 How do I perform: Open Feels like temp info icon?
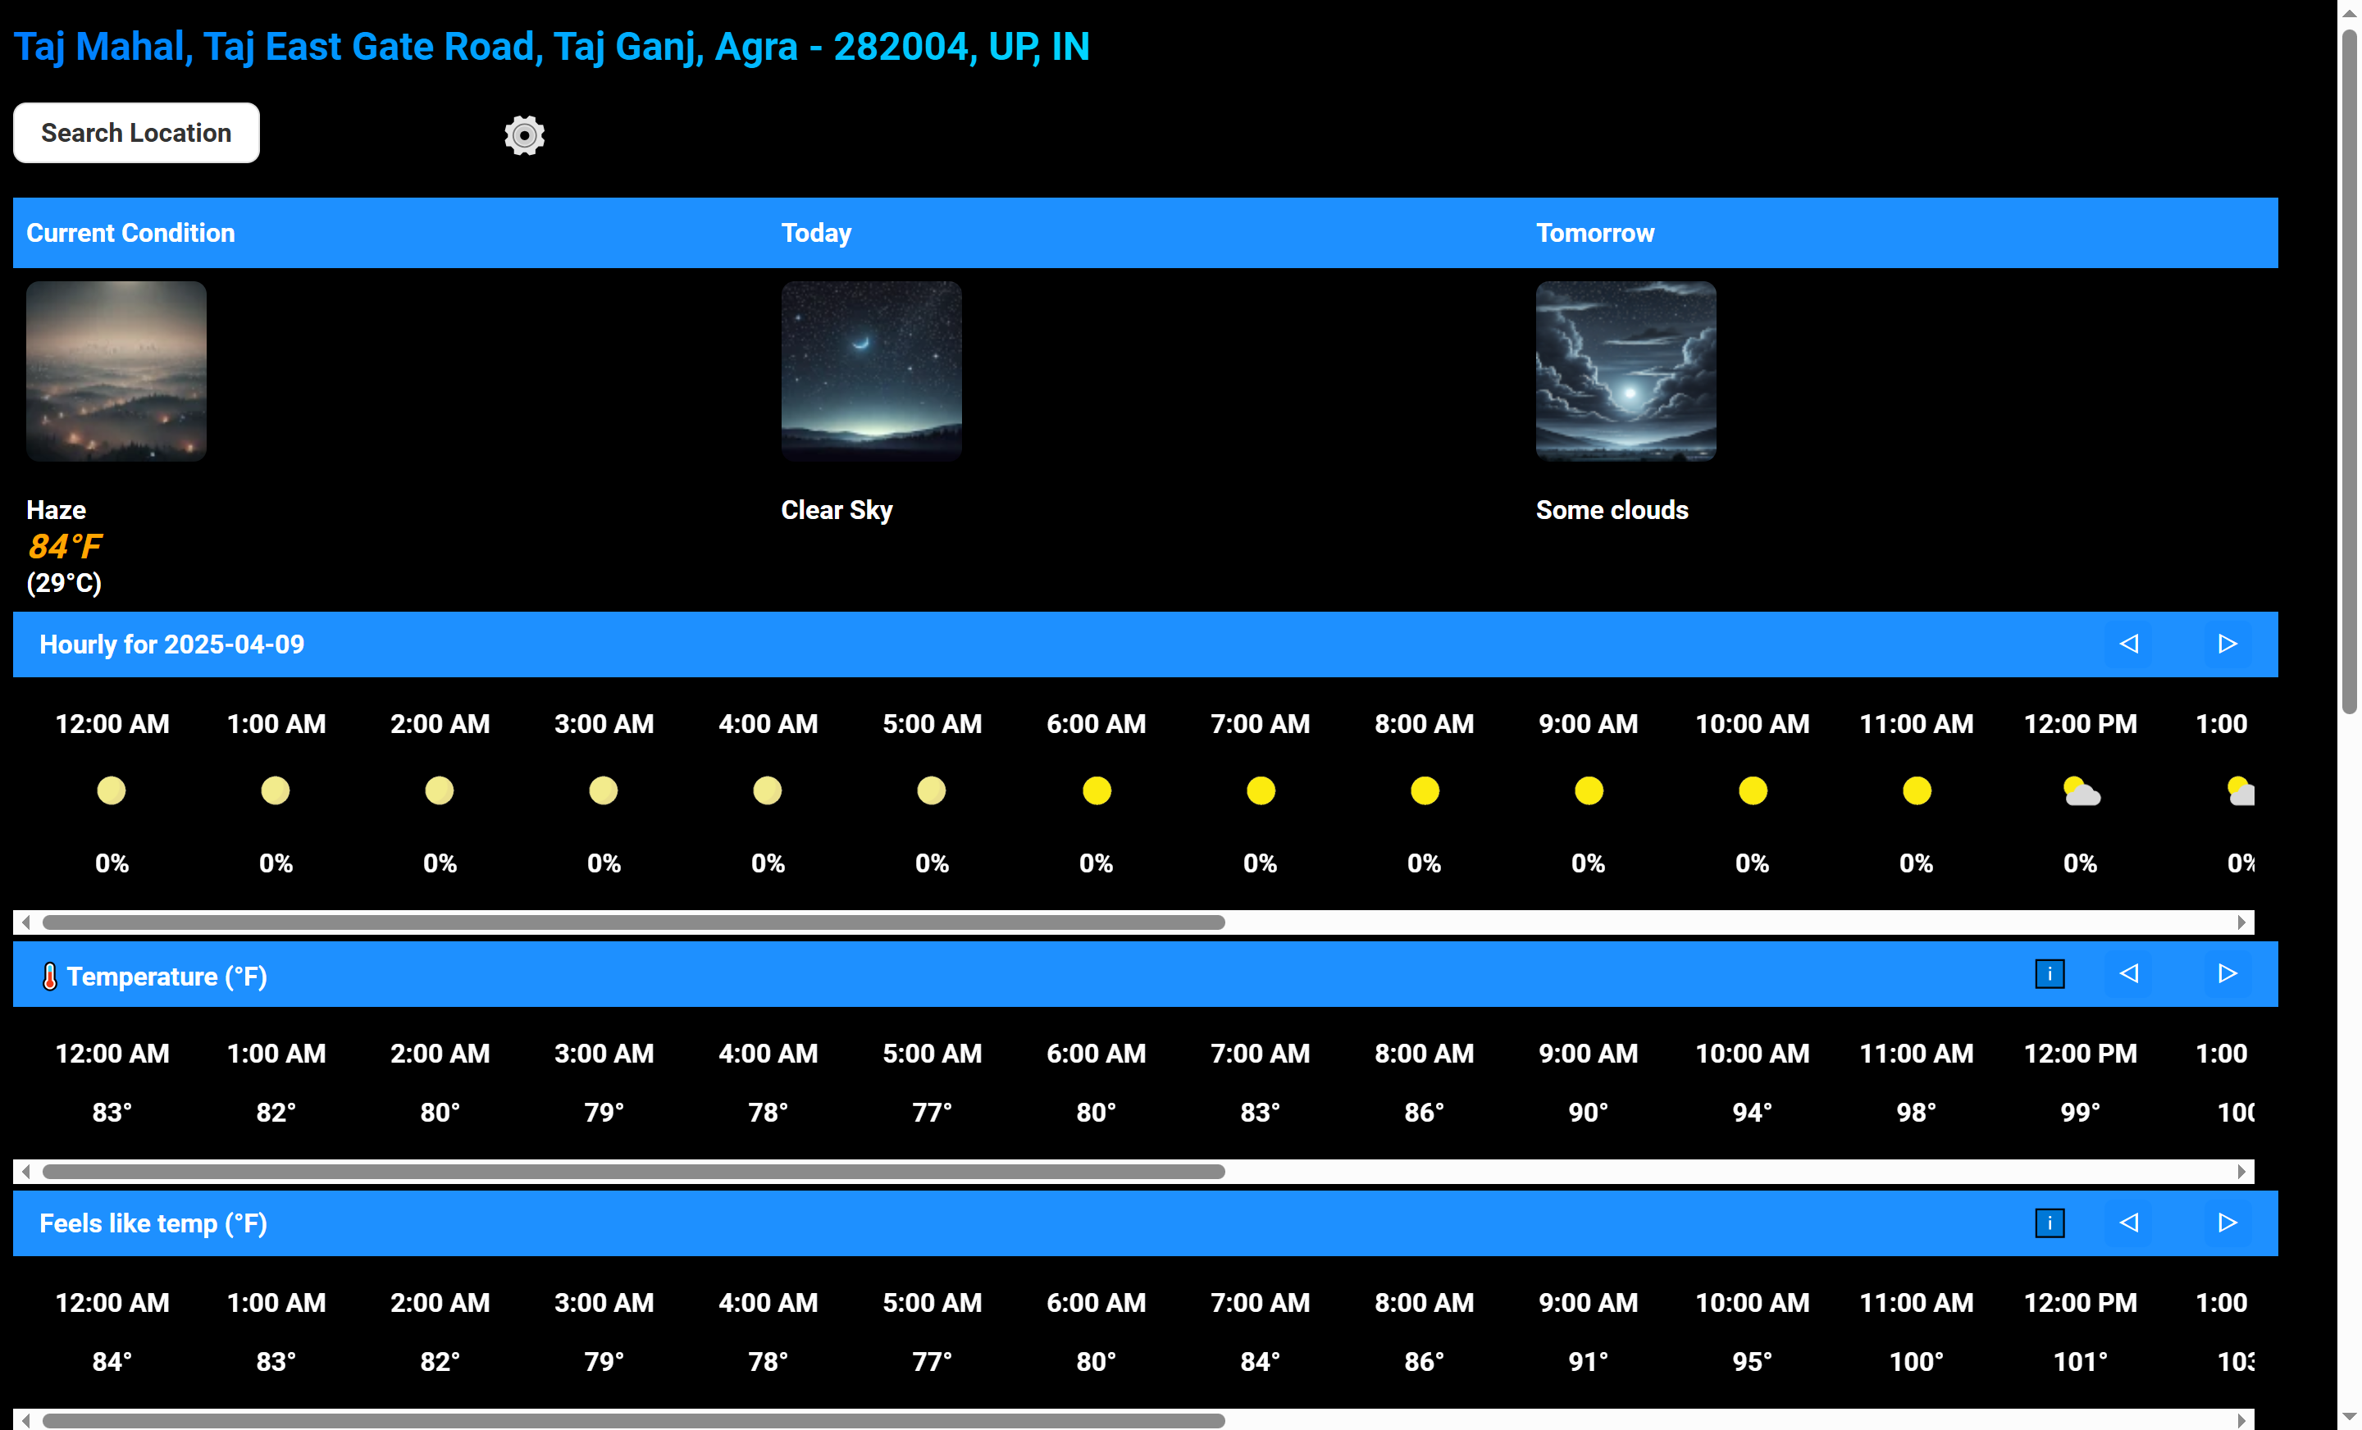tap(2050, 1223)
